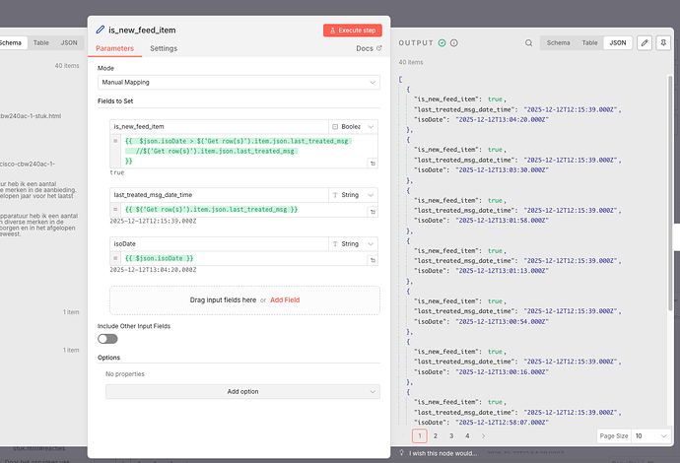Image resolution: width=680 pixels, height=463 pixels.
Task: Click the pin output data icon
Action: coord(665,43)
